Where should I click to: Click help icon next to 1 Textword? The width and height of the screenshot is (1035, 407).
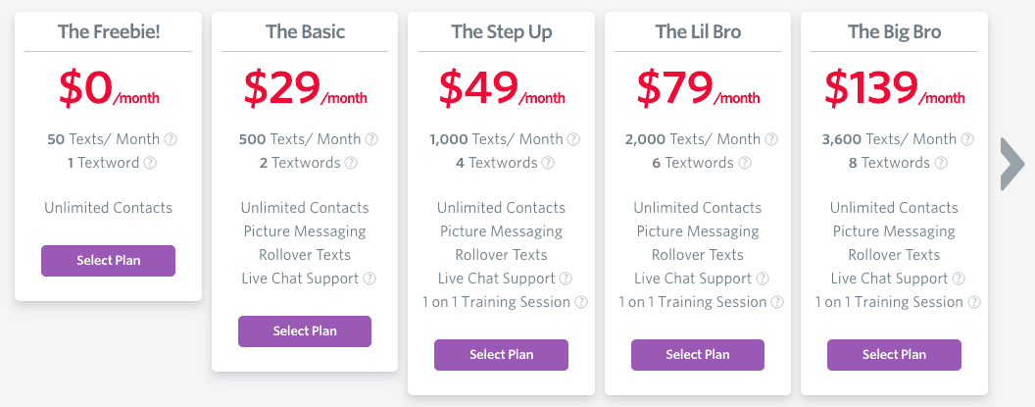150,163
